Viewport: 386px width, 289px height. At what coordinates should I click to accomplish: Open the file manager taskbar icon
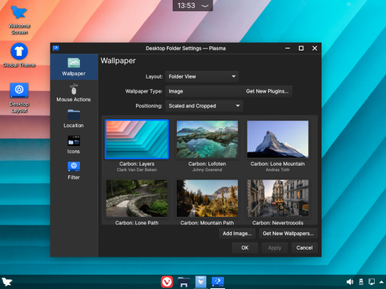coord(184,282)
